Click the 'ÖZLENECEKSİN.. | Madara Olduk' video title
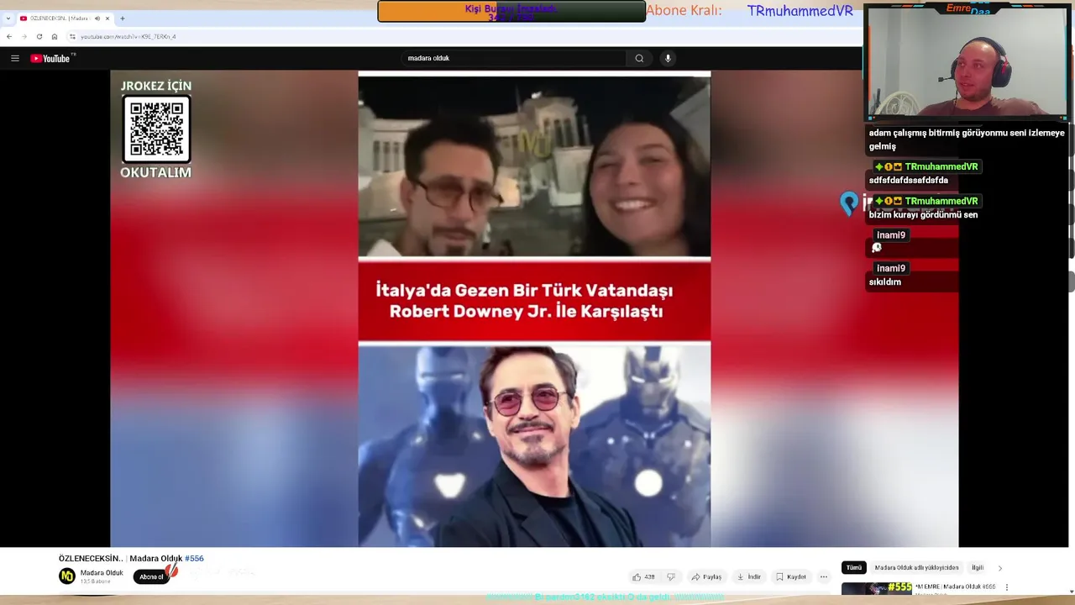This screenshot has height=605, width=1075. 120,558
